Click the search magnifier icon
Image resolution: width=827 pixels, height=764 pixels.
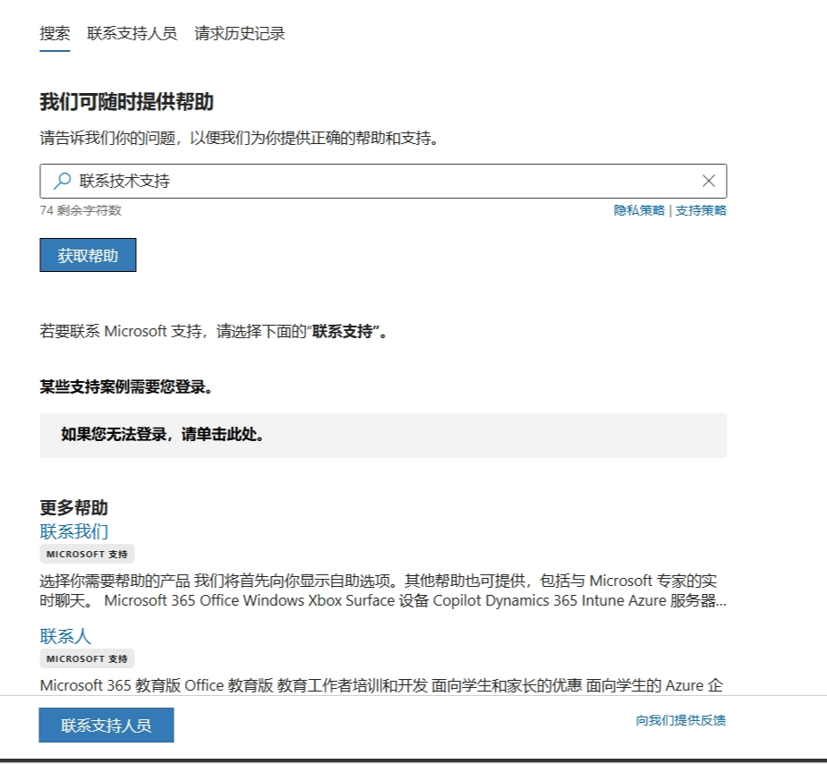[x=63, y=181]
